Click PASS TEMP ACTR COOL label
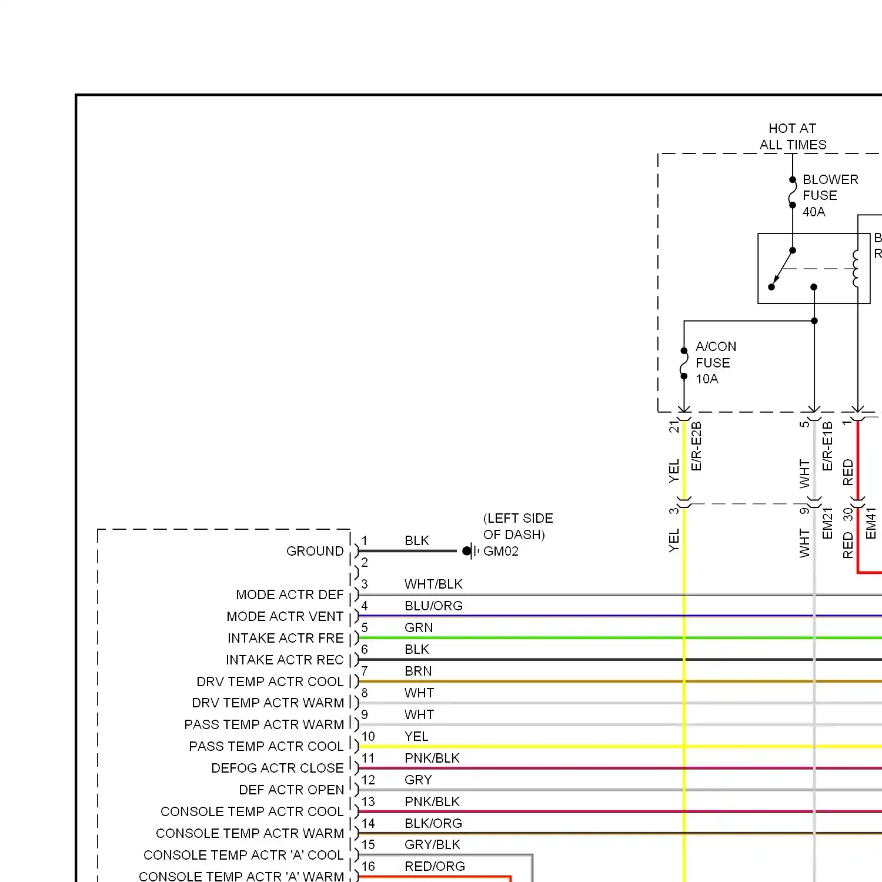 click(266, 746)
